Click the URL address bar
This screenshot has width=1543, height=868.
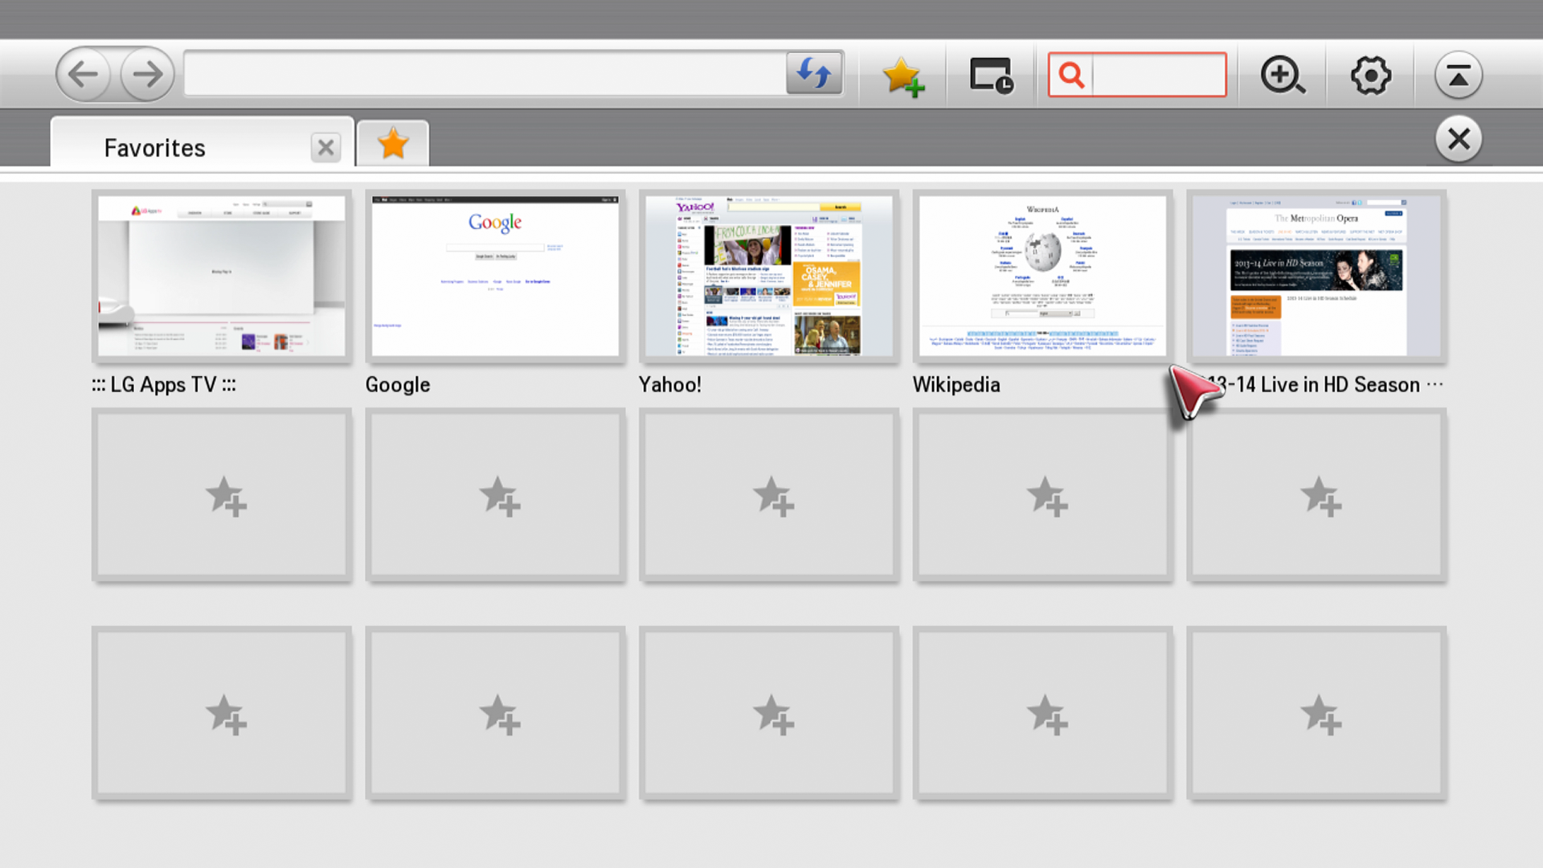485,74
